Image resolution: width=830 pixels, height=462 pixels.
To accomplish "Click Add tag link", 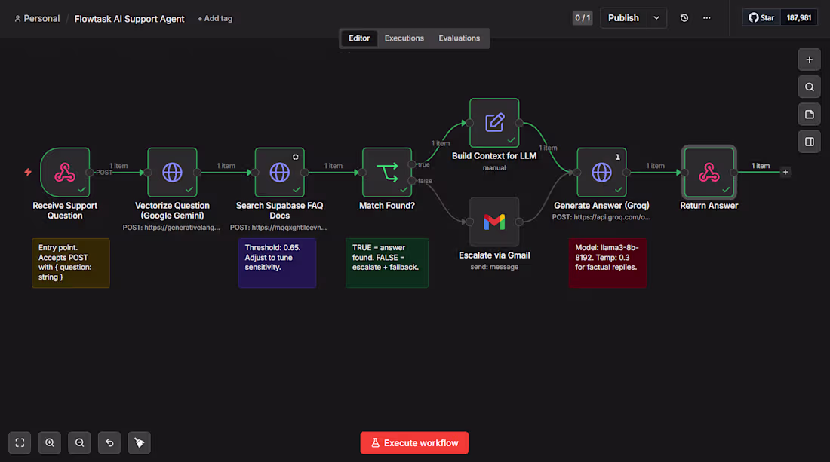I will coord(215,19).
